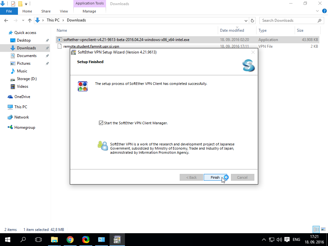Show hidden system tray icons

pos(264,240)
